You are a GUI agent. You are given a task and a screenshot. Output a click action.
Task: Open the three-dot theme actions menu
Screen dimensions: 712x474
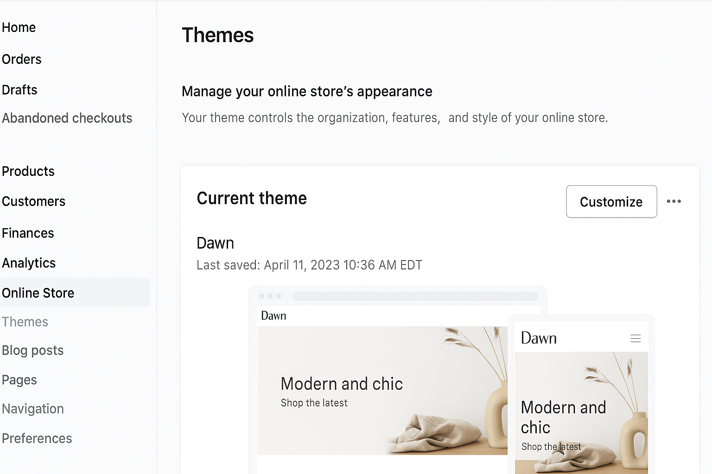[x=674, y=201]
